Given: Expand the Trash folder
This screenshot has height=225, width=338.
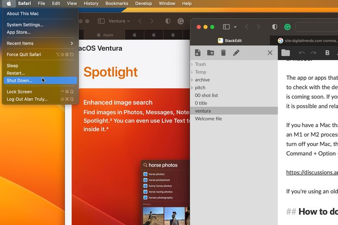Looking at the screenshot, I should [192, 64].
